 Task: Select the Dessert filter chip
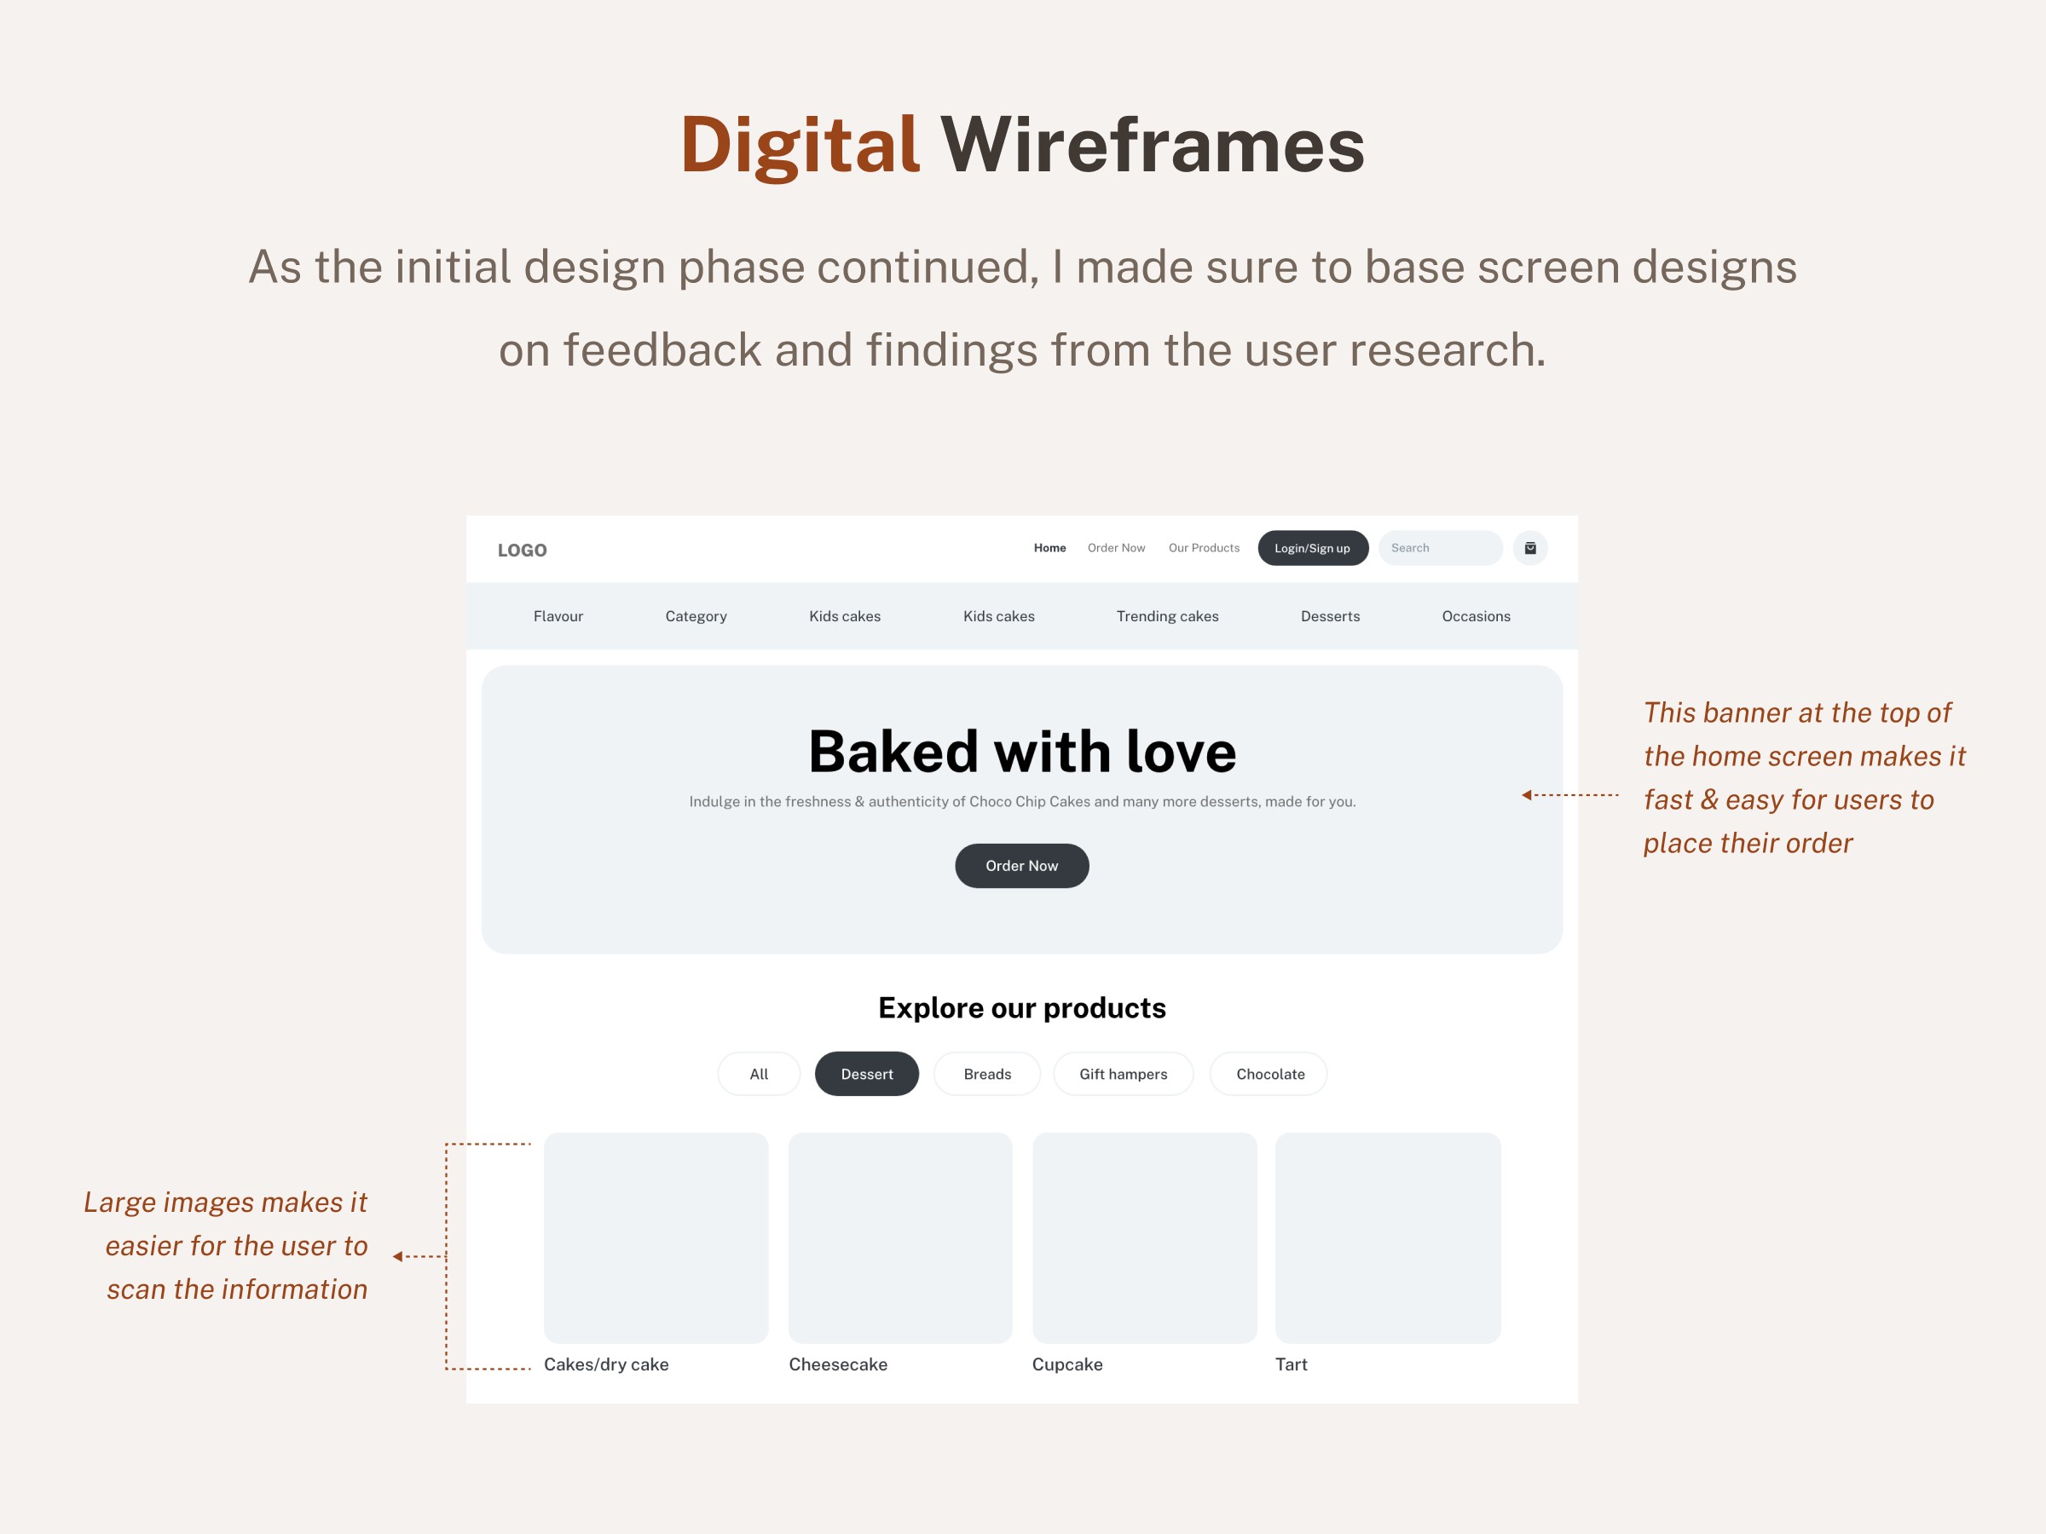866,1074
